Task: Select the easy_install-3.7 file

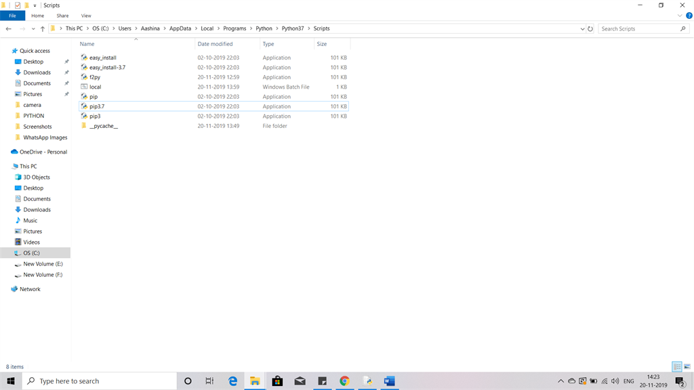Action: (x=107, y=67)
